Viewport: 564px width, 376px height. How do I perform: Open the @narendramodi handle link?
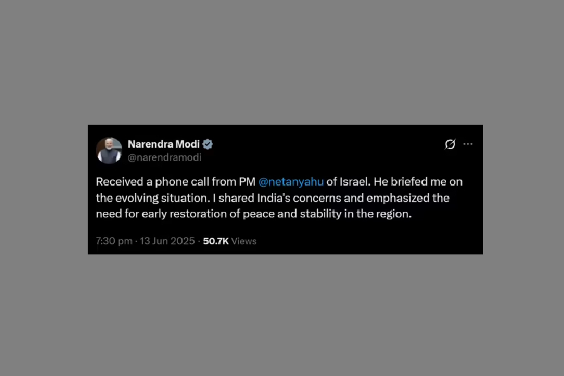pyautogui.click(x=164, y=158)
